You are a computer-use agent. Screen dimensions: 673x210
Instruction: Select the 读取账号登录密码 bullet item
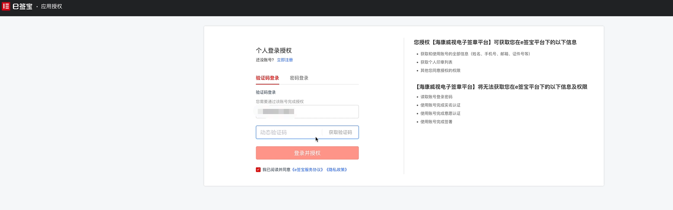[436, 97]
